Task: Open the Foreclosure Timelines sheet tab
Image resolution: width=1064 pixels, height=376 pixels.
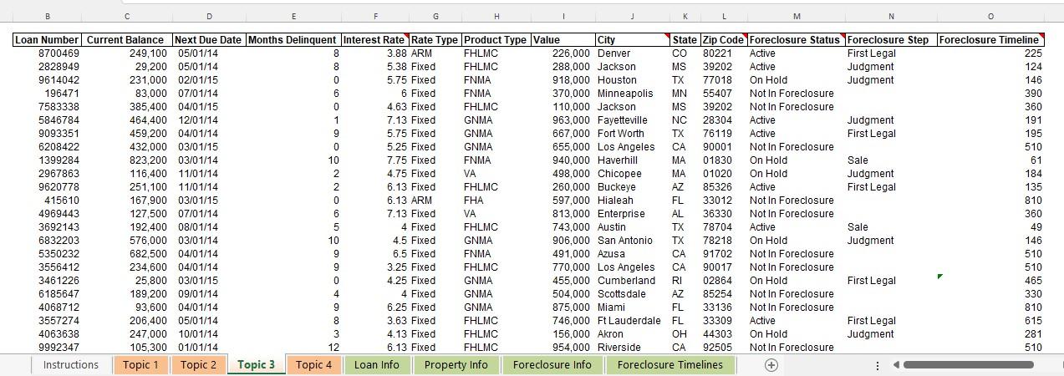Action: [670, 365]
